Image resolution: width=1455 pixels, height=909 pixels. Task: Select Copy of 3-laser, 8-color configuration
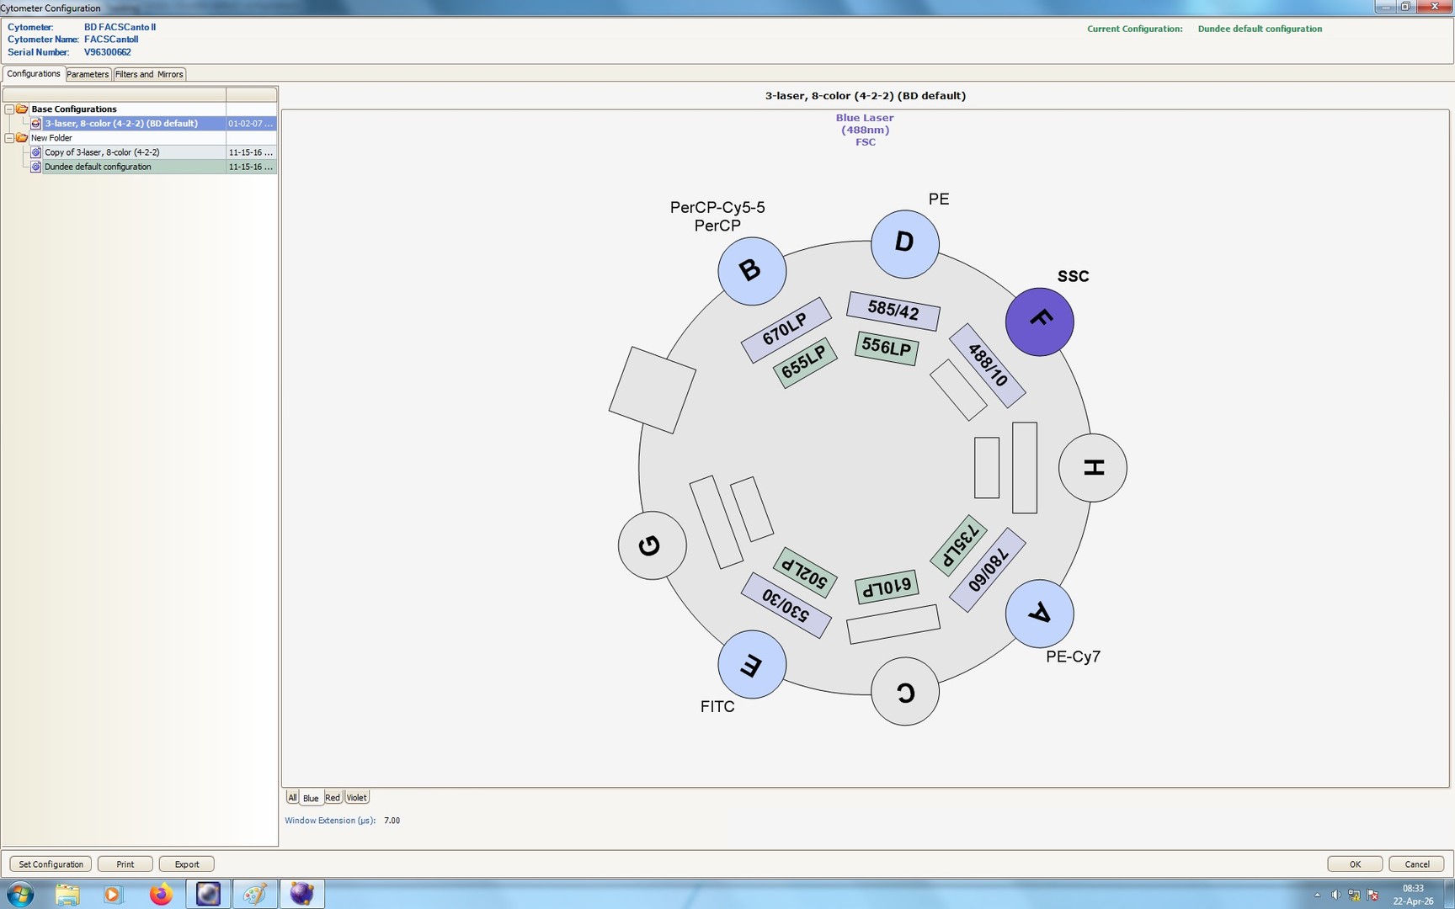pyautogui.click(x=102, y=152)
